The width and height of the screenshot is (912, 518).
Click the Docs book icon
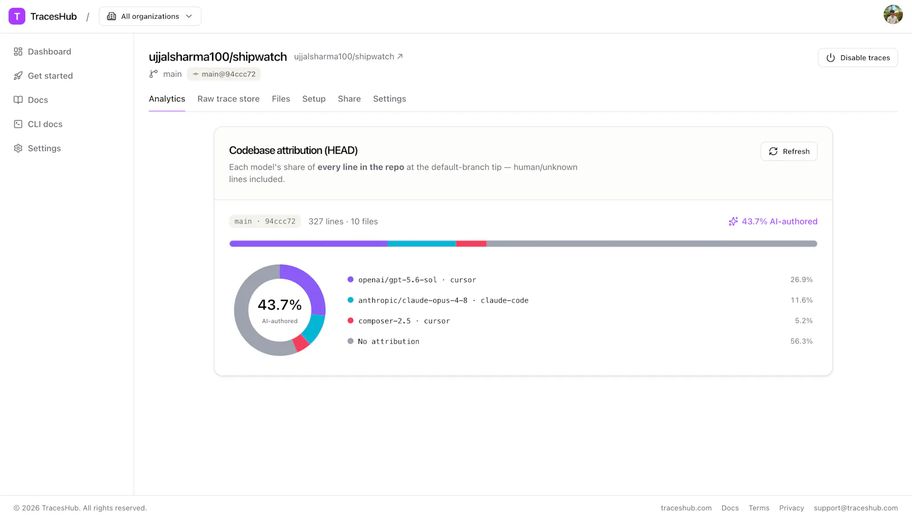click(x=18, y=100)
